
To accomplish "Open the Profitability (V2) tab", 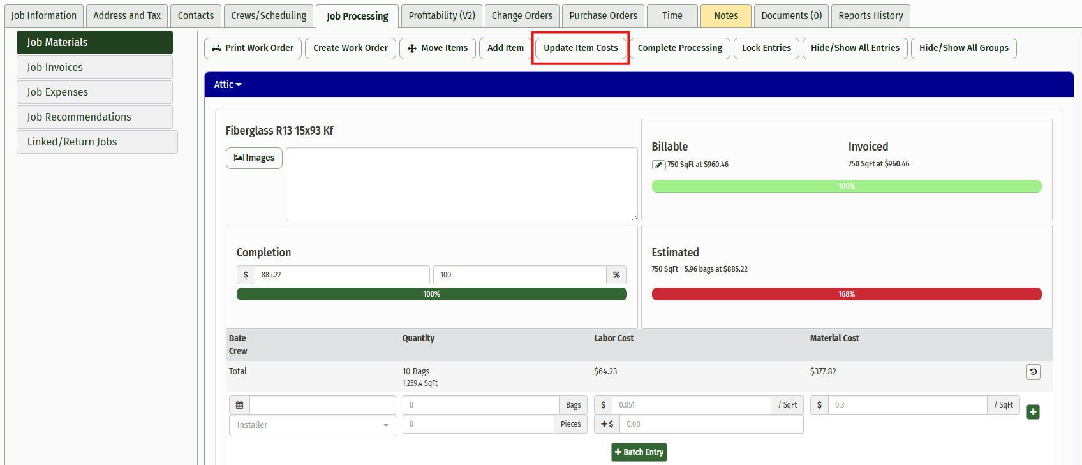I will point(441,16).
